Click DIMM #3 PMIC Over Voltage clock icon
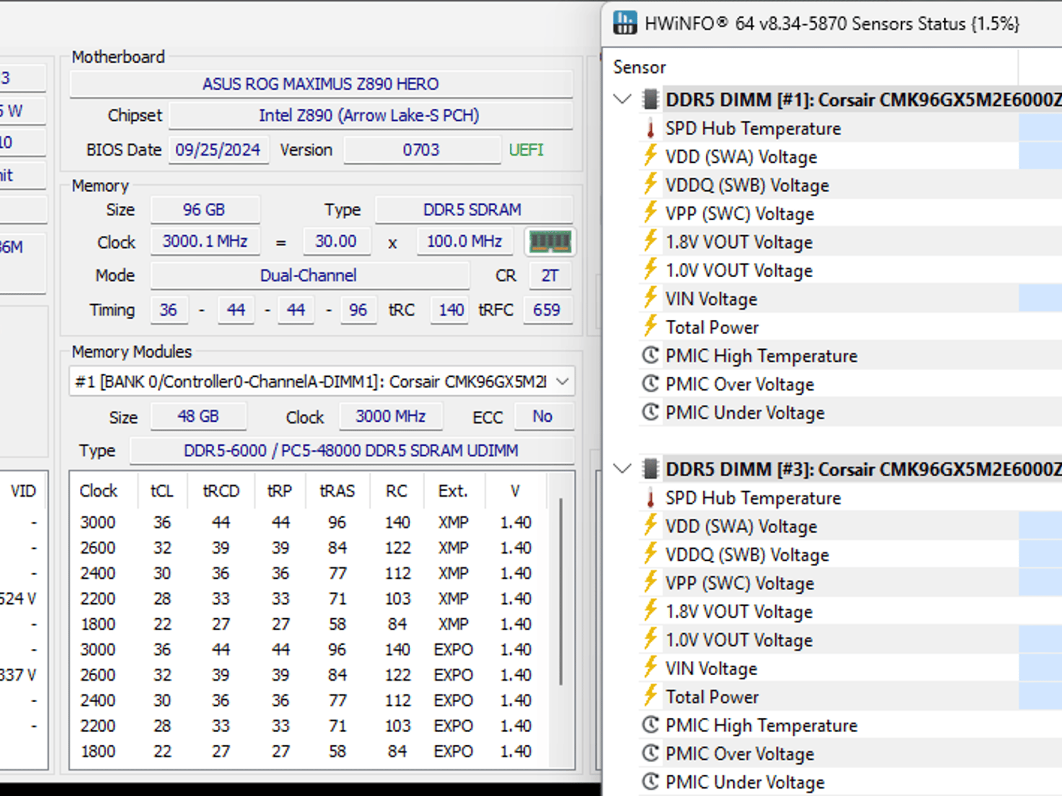1062x796 pixels. point(650,754)
